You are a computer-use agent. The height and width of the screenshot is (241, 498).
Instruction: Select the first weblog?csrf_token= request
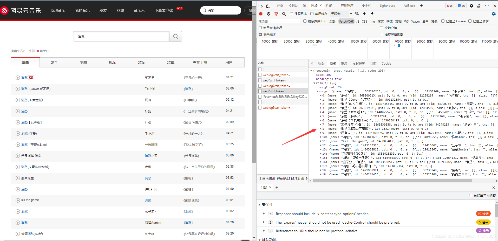(x=282, y=75)
